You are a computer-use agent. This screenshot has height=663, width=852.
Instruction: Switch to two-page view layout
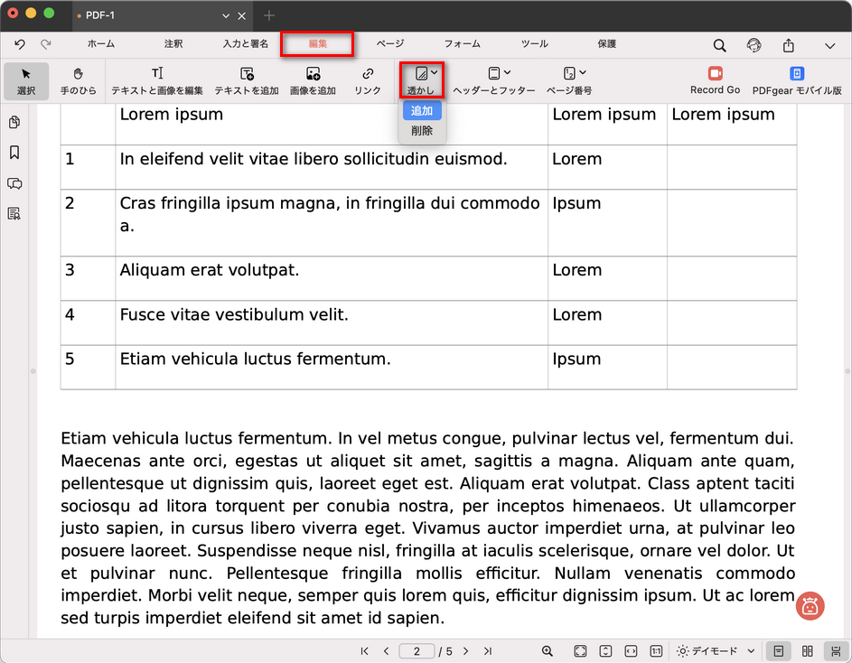(808, 651)
